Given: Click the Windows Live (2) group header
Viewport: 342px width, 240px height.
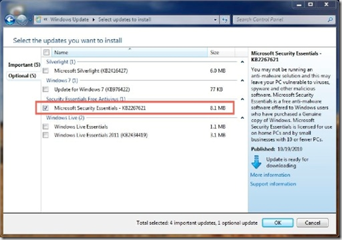Looking at the screenshot, I should click(65, 117).
